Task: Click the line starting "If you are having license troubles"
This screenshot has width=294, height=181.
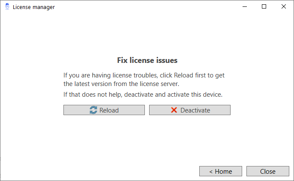Action: [x=144, y=75]
